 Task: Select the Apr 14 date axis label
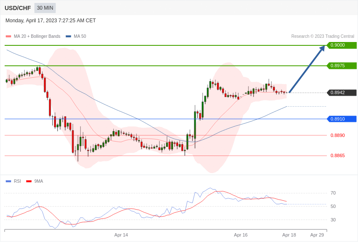point(121,235)
